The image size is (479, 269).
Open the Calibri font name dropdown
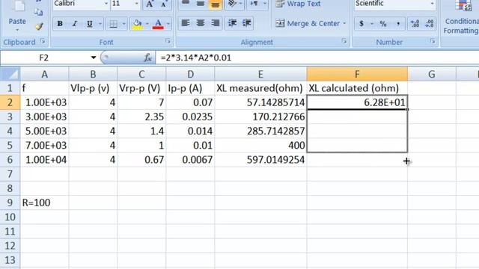click(106, 4)
